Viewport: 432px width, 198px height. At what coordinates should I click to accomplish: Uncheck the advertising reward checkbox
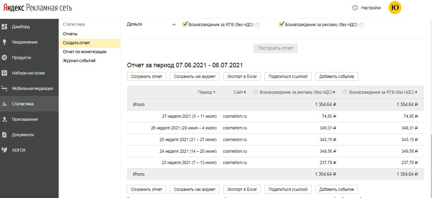tap(281, 24)
